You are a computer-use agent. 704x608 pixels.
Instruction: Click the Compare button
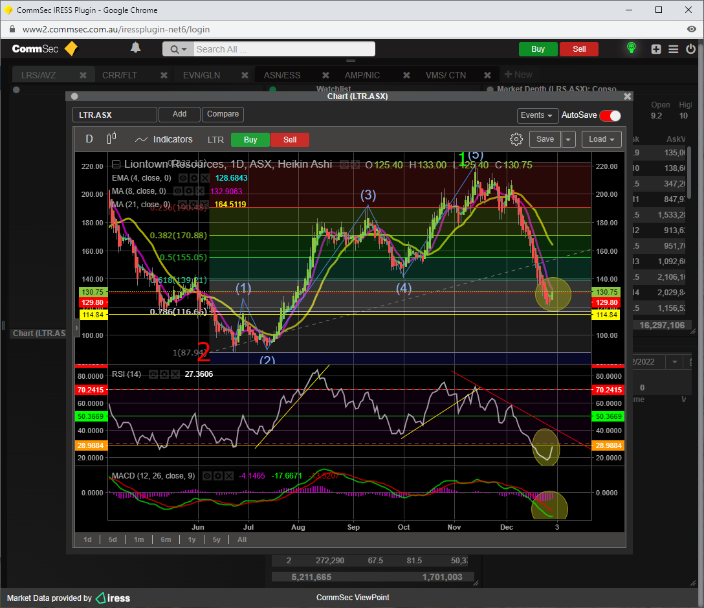223,114
